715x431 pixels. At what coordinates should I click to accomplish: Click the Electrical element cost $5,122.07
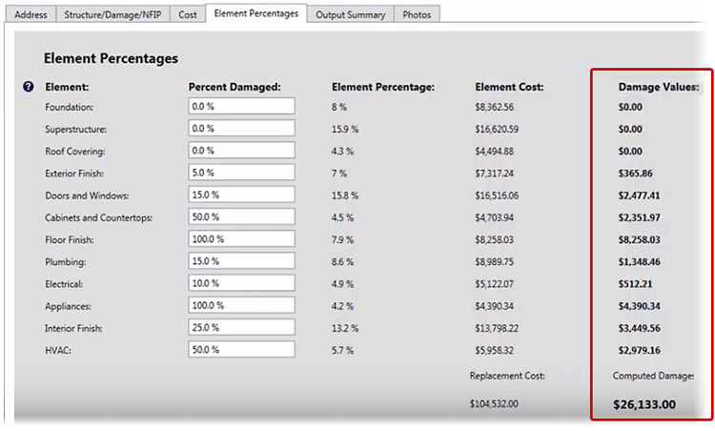tap(494, 284)
